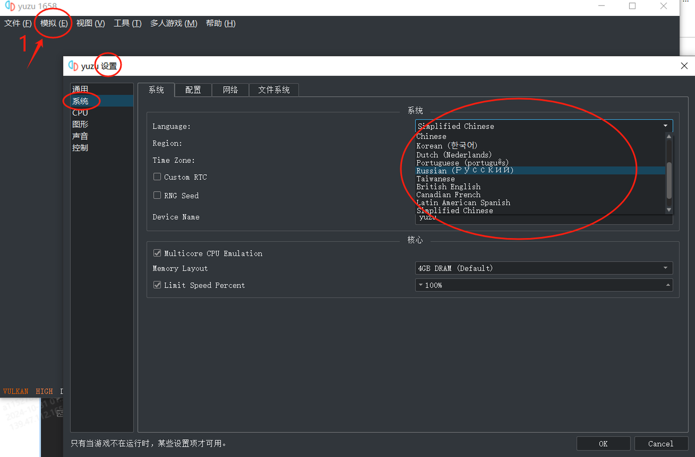Choose Simplified Chinese at list bottom
The image size is (695, 457).
click(x=541, y=211)
